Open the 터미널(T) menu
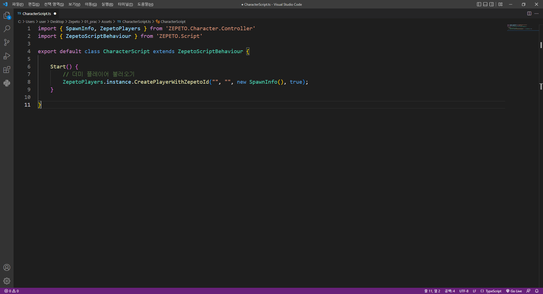543x294 pixels. tap(125, 4)
